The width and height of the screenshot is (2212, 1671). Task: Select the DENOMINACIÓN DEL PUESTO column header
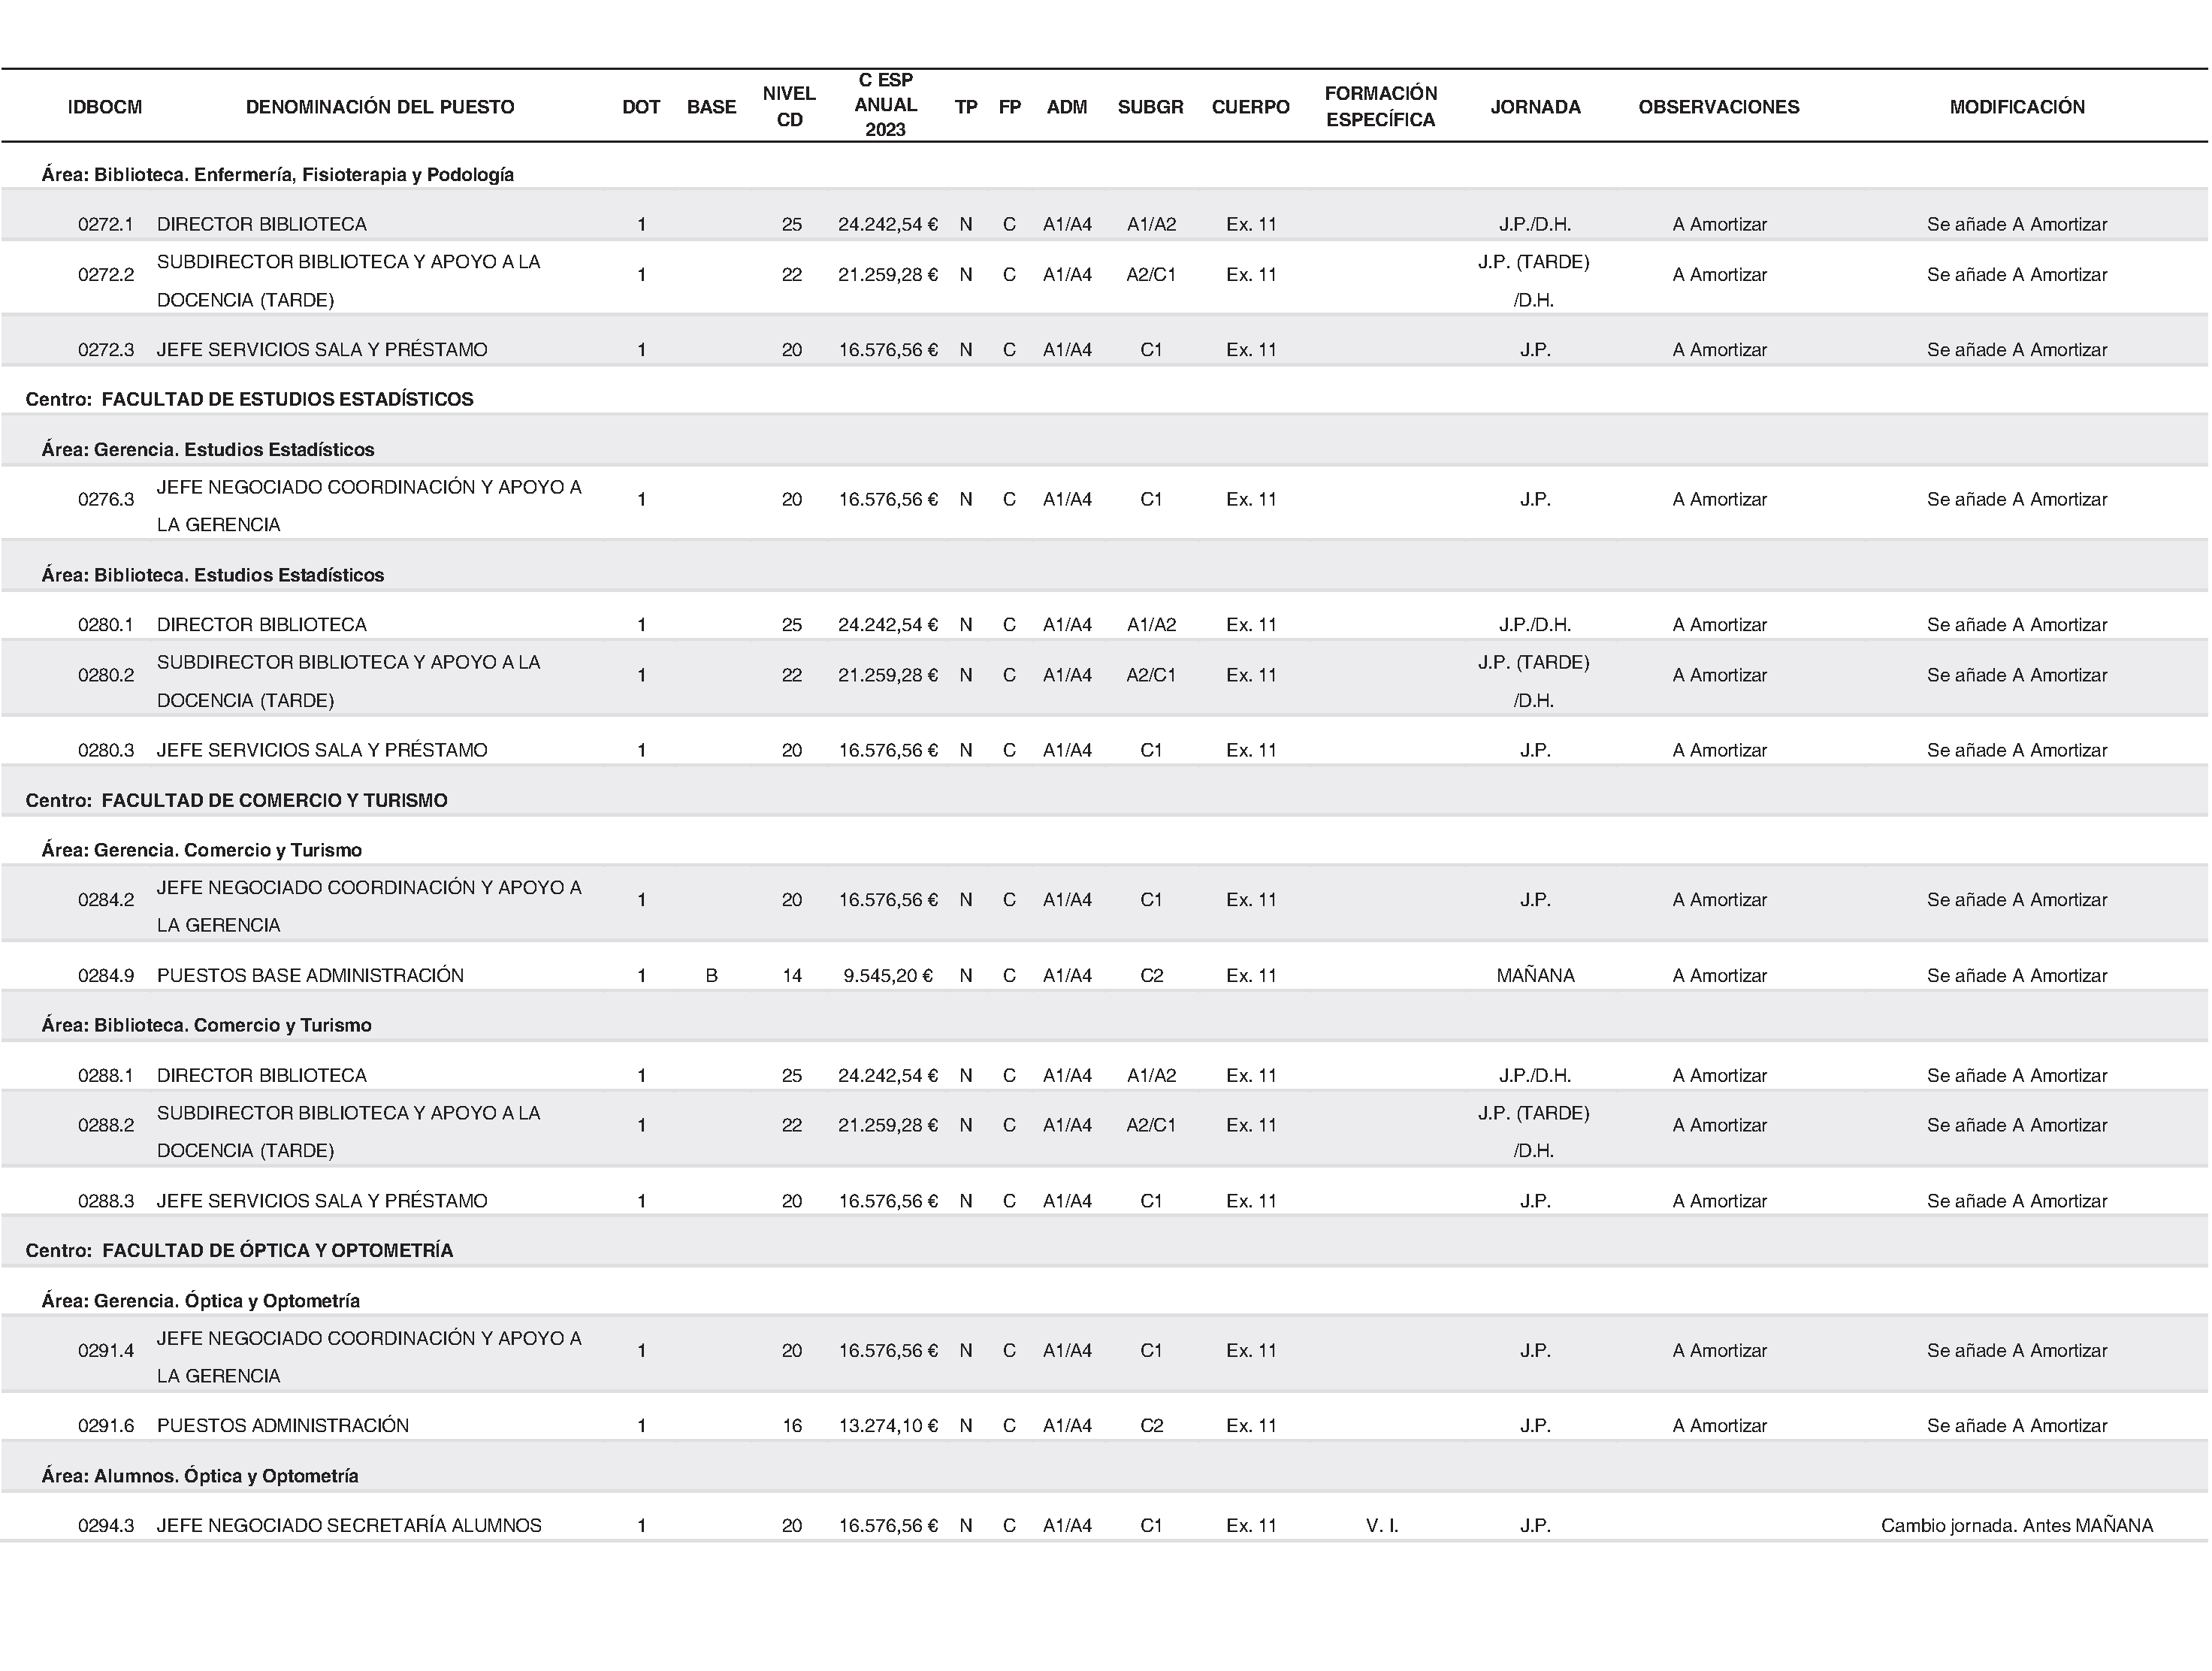380,107
